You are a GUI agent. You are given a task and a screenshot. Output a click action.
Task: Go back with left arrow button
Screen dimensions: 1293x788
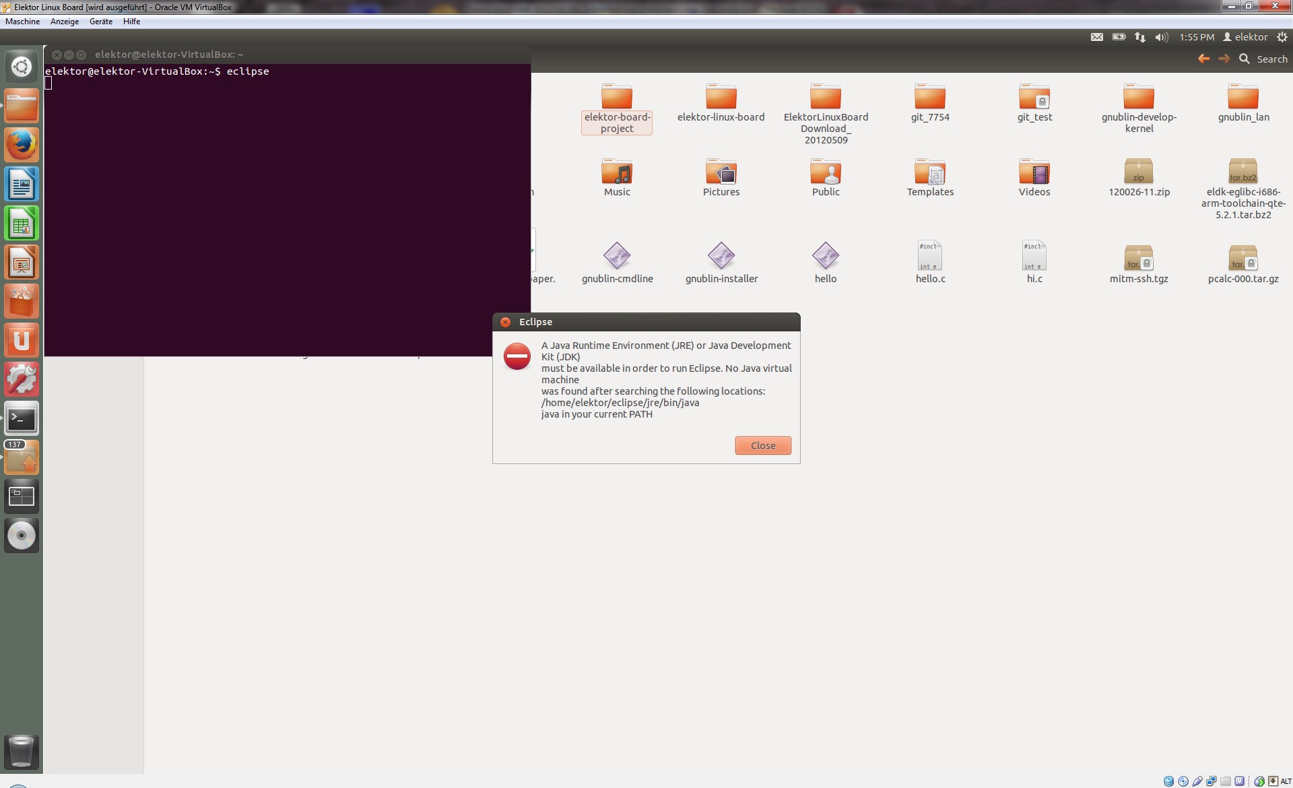click(x=1203, y=59)
